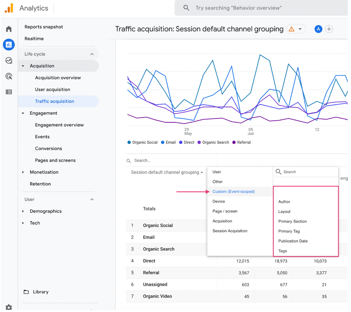
Task: Click the add comparison plus icon
Action: pyautogui.click(x=329, y=29)
